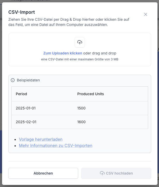Click the upload icon inside the CSV hochladen button

102,173
